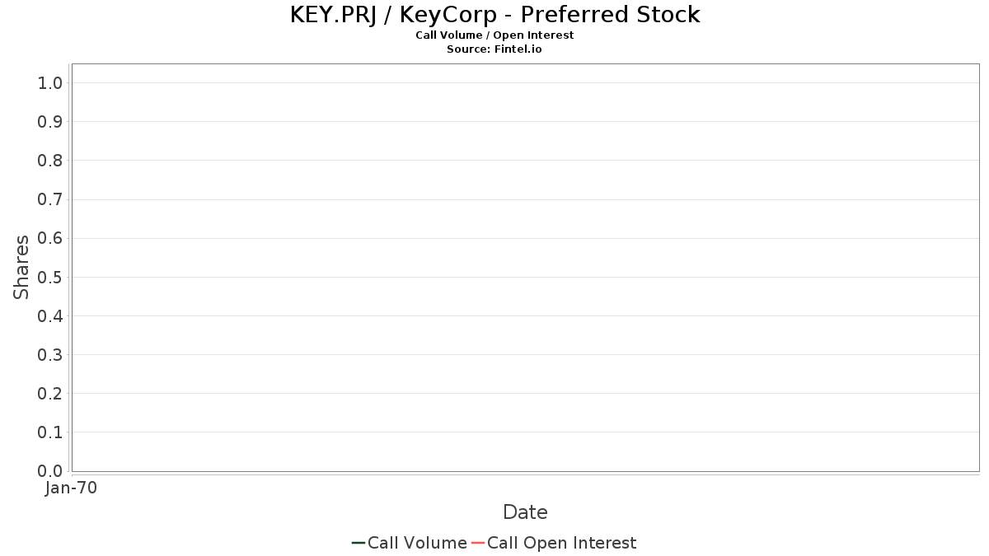This screenshot has width=989, height=556.
Task: Click the 0.0 y-axis tick label
Action: [50, 471]
